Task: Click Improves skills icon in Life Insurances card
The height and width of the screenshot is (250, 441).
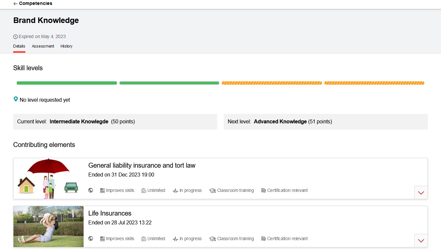Action: 102,239
